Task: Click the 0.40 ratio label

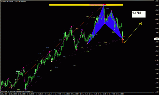Action: click(x=74, y=65)
